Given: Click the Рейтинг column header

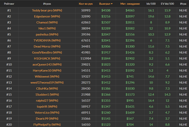Looking at the screenshot, I should (9, 4).
